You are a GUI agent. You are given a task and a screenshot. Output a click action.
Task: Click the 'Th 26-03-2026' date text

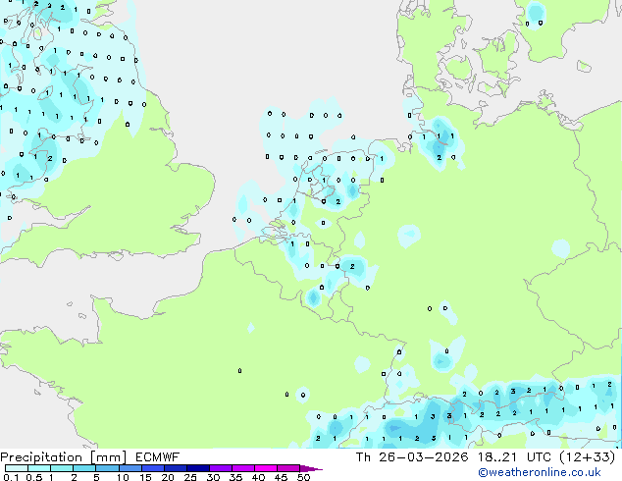412,457
